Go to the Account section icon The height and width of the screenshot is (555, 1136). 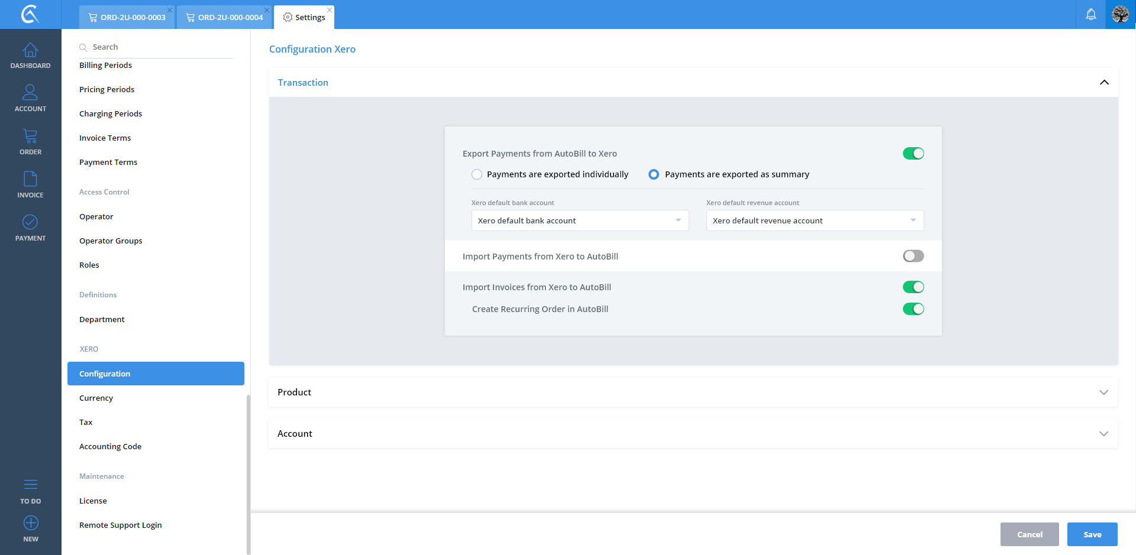tap(30, 93)
